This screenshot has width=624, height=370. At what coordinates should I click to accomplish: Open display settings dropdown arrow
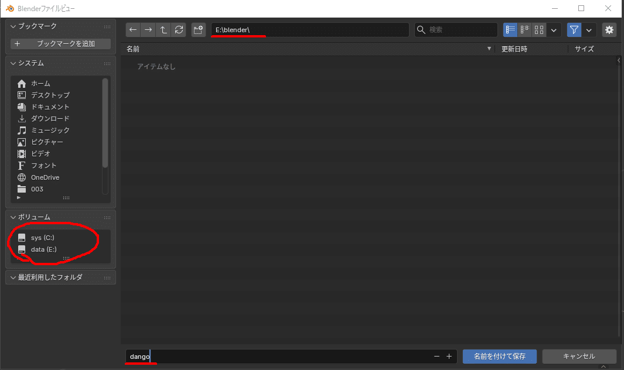pos(554,30)
